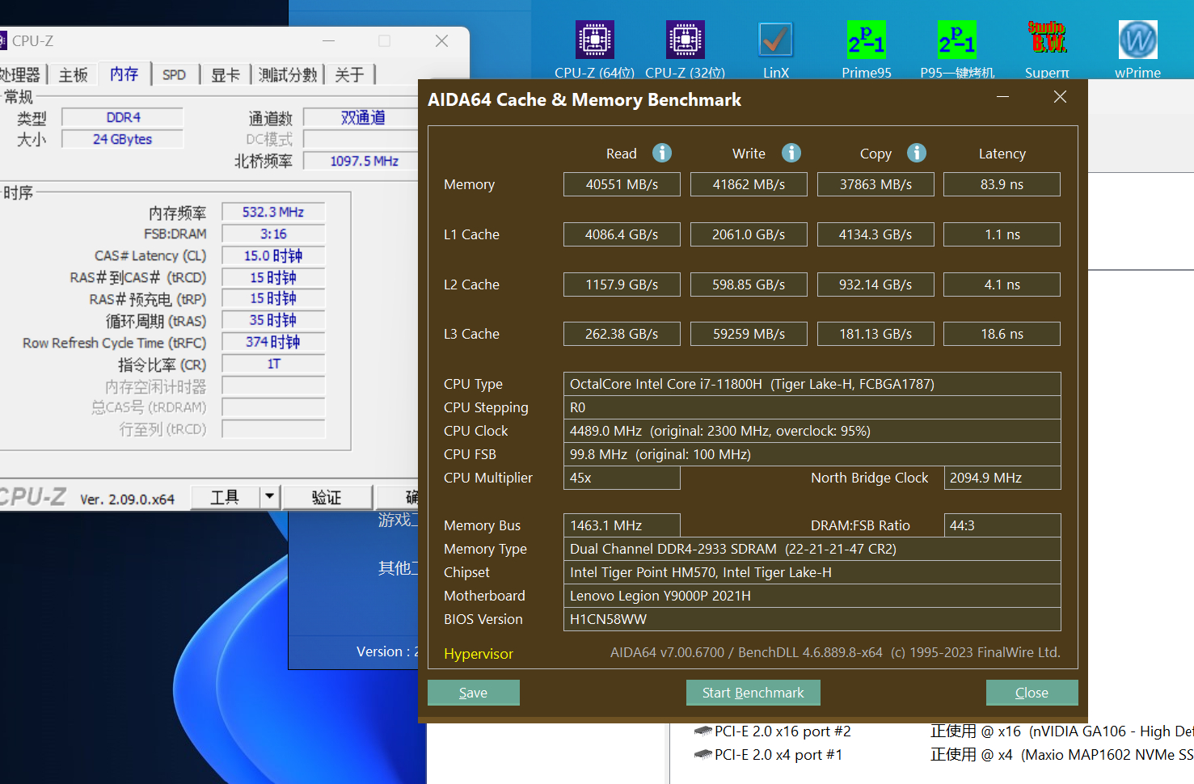Click the Memory Copy value 37863 MB/s
The height and width of the screenshot is (784, 1194).
click(875, 184)
